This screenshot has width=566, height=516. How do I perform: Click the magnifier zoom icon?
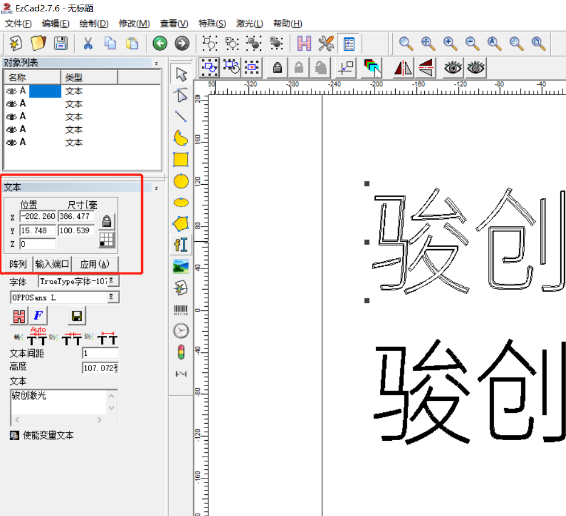click(406, 43)
